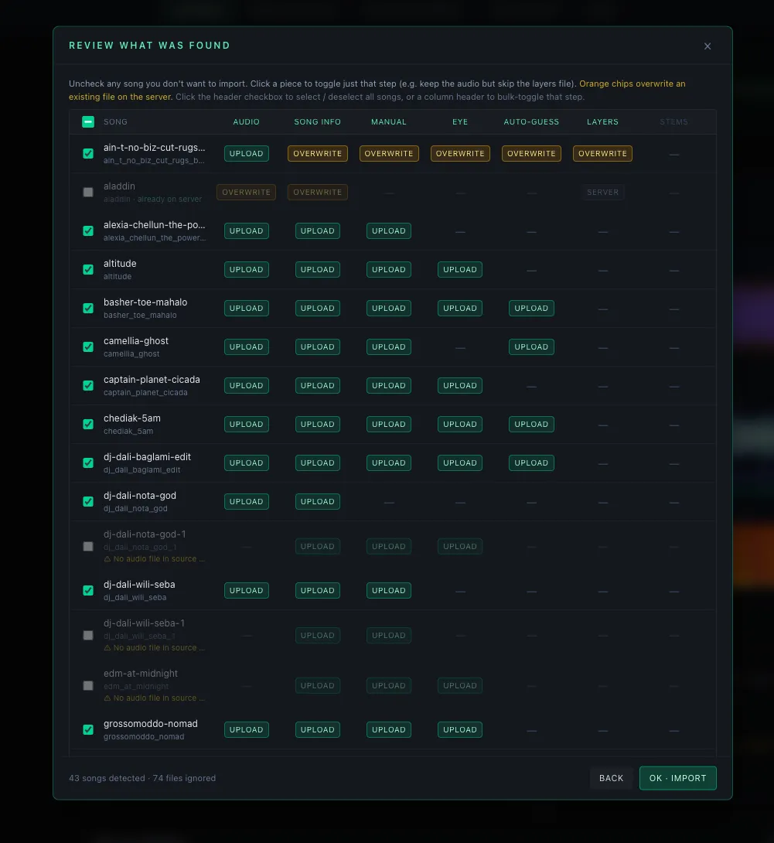
Task: Toggle Song Info UPLOAD chip for basher-toe-mahalo
Action: point(318,309)
